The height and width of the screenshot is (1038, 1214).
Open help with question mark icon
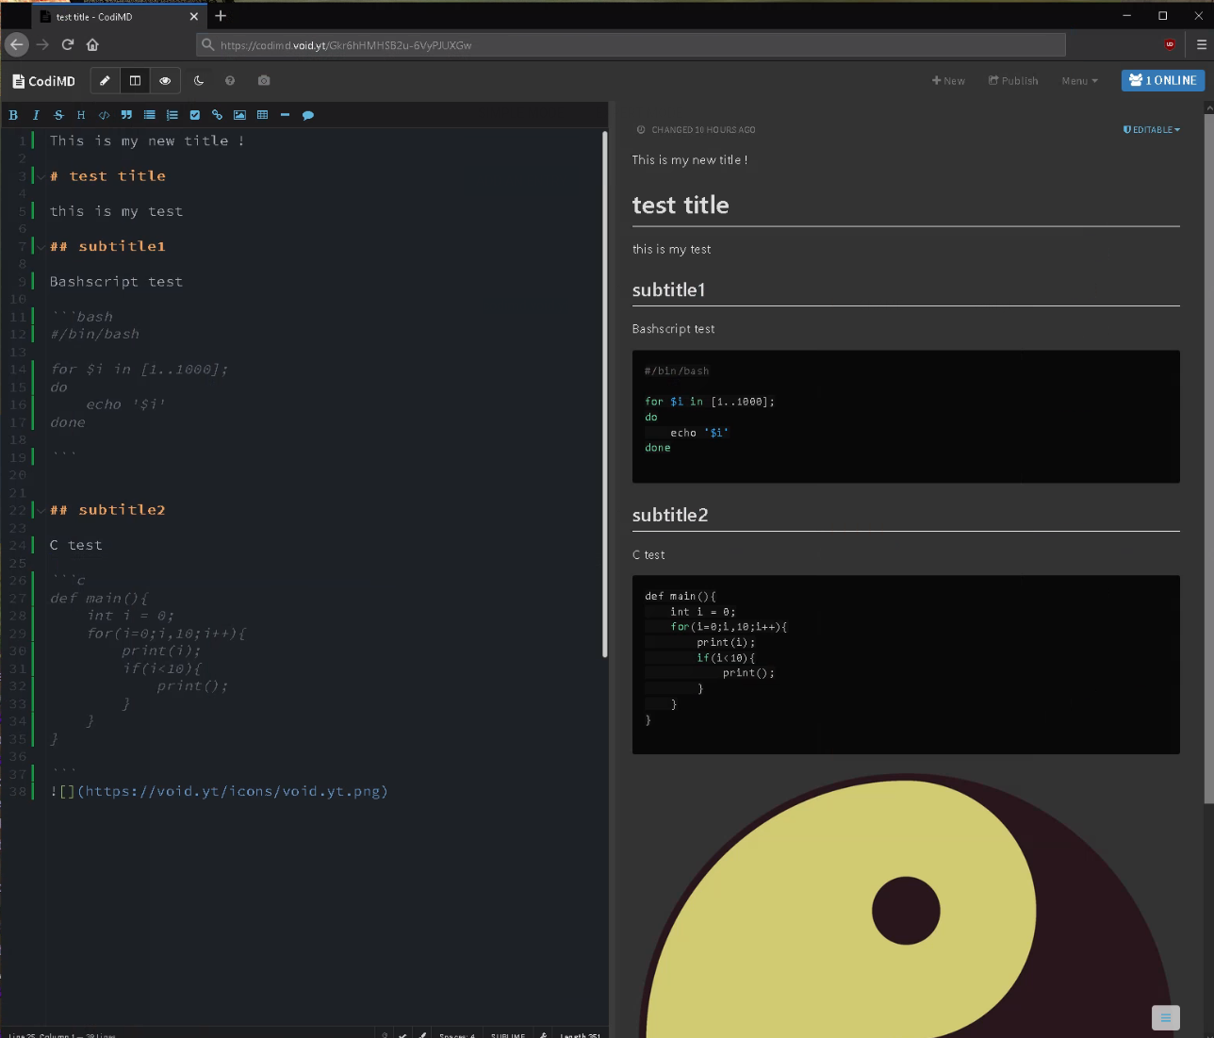click(230, 81)
